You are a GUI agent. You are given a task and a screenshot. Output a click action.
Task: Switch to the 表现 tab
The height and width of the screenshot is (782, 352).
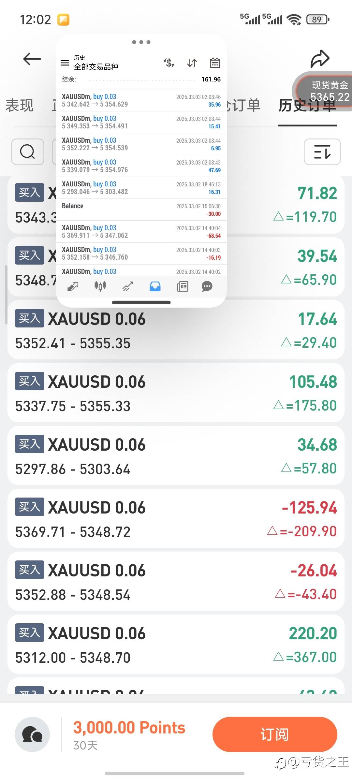20,106
